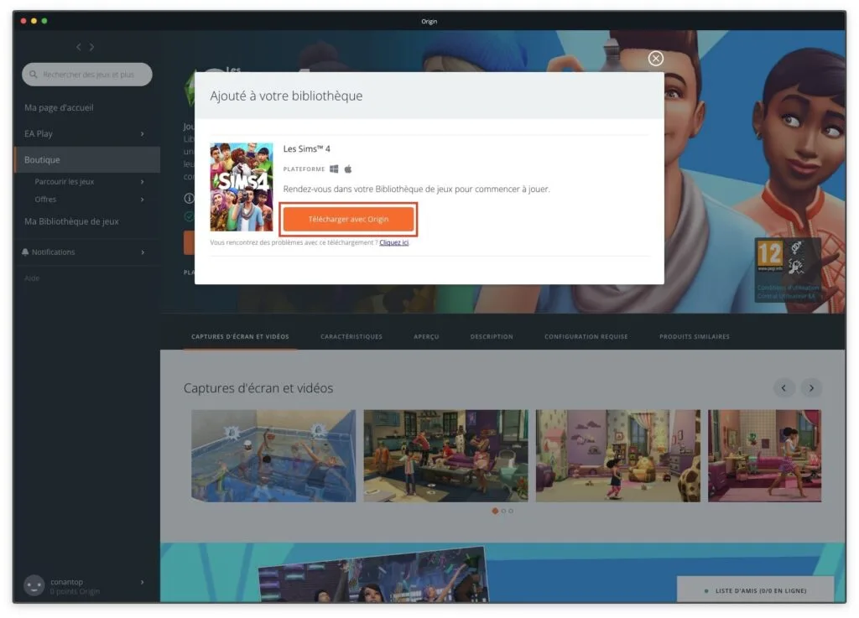This screenshot has height=618, width=859.
Task: Expand the EA Play chevron
Action: (143, 133)
